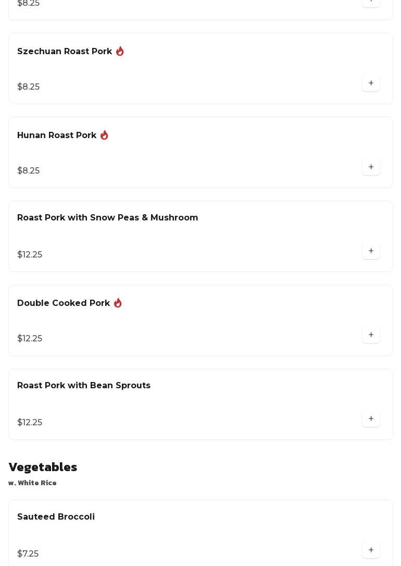Click $8.25 price under Hunan Roast Pork

29,171
